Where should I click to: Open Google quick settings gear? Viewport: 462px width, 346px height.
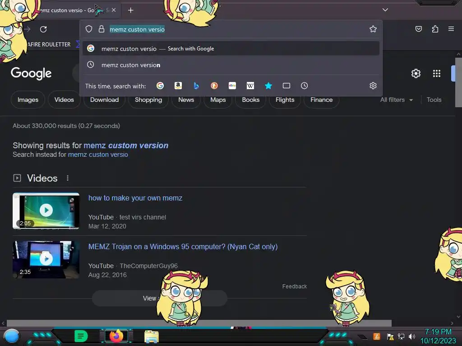pos(416,73)
